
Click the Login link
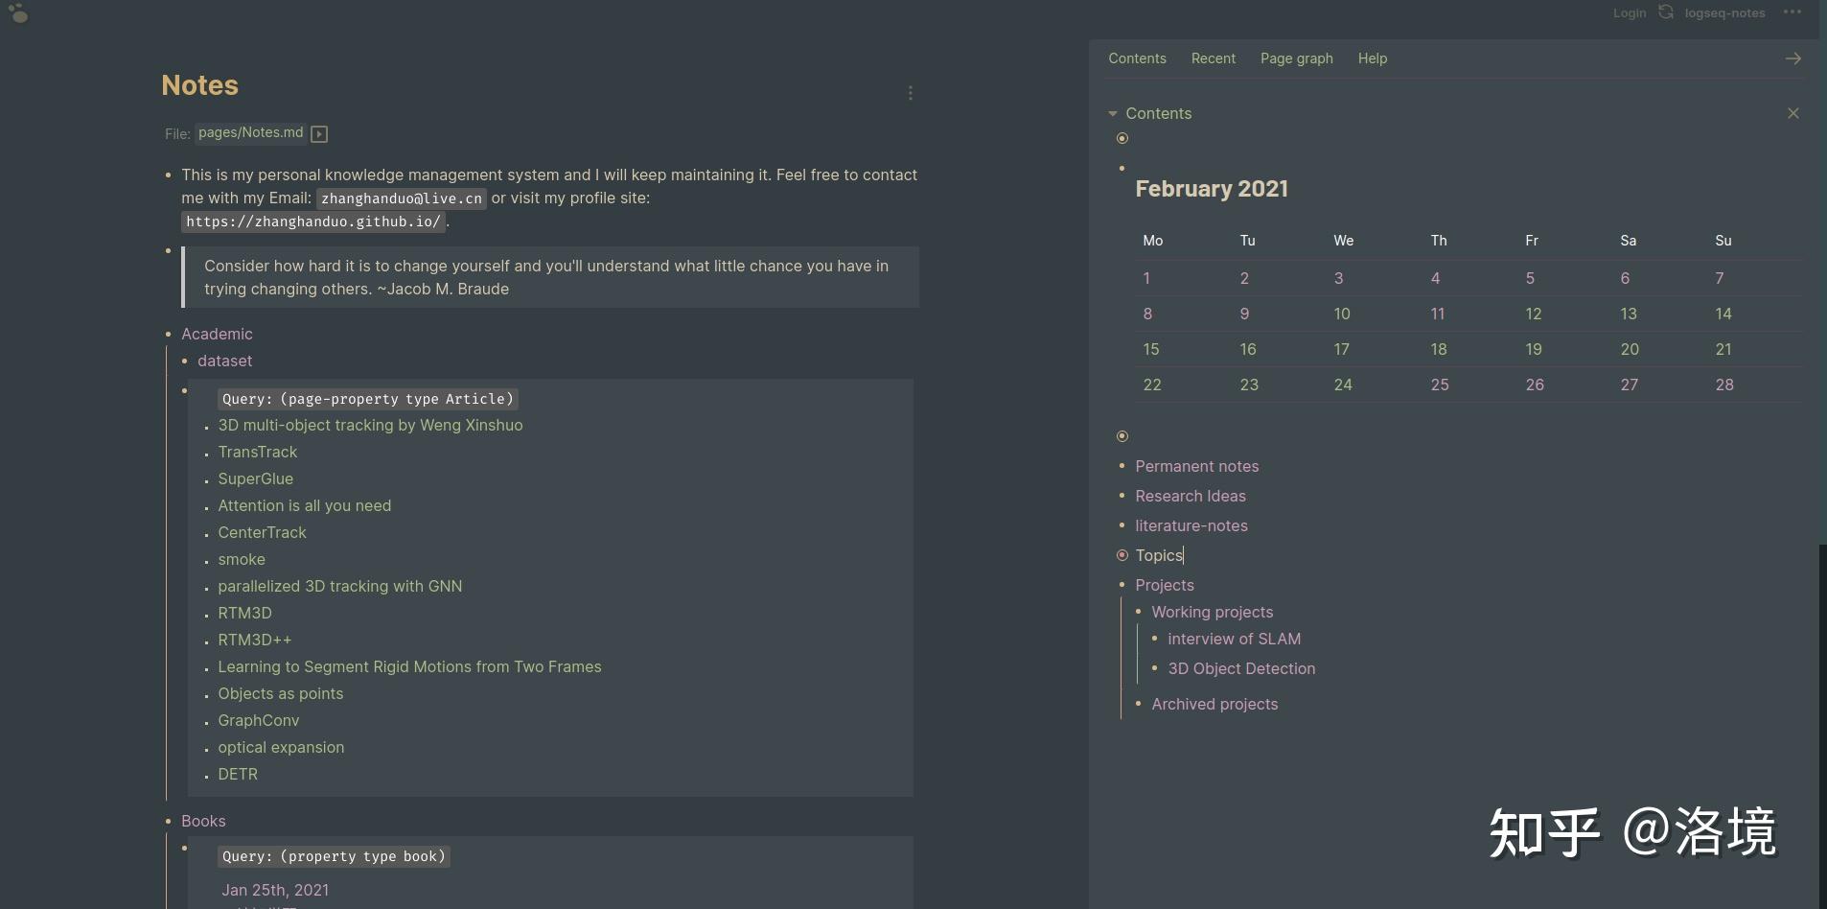1629,13
